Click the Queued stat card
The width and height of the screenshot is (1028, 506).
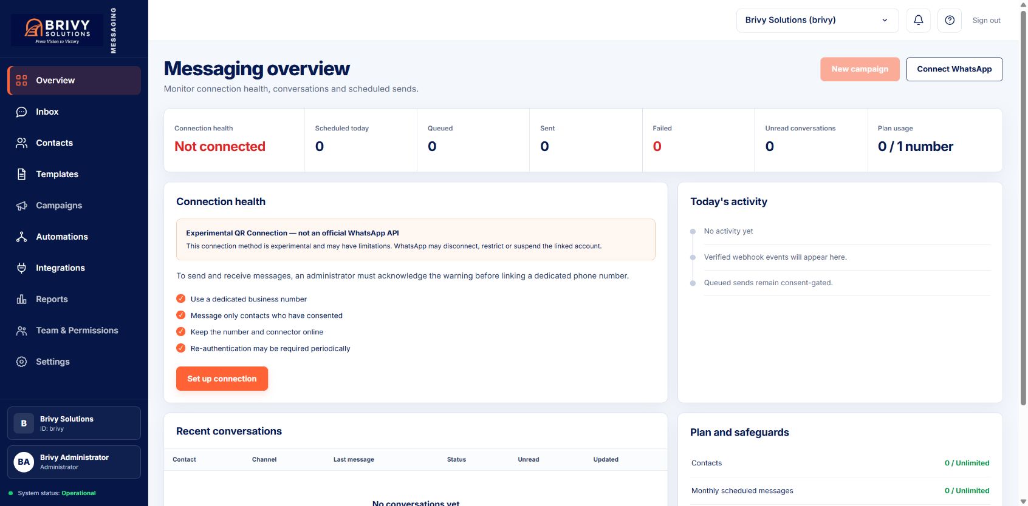pyautogui.click(x=473, y=140)
